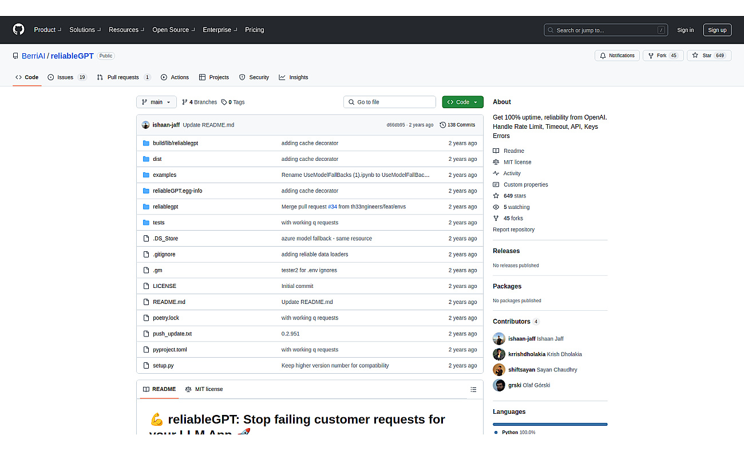This screenshot has height=451, width=744.
Task: Click the 138 Commits history link
Action: point(457,125)
